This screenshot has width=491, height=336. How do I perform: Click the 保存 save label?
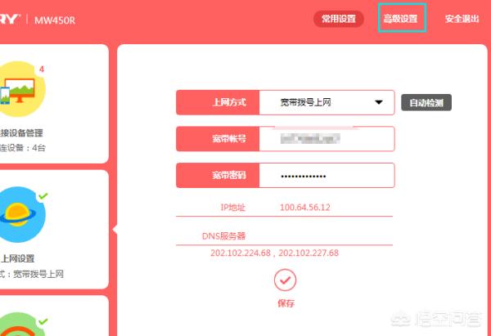point(286,303)
